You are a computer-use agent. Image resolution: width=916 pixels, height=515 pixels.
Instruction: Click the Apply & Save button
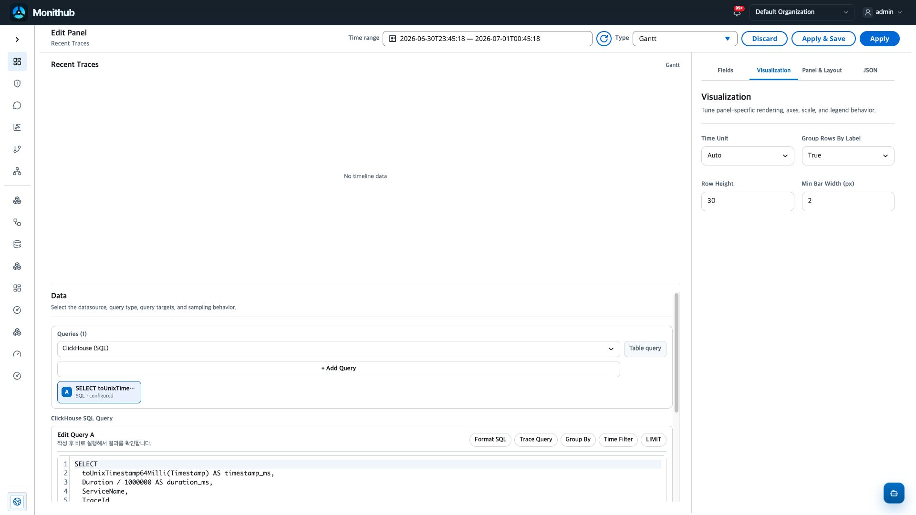tap(823, 39)
